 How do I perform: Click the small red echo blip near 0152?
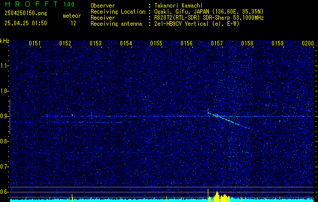[72, 115]
